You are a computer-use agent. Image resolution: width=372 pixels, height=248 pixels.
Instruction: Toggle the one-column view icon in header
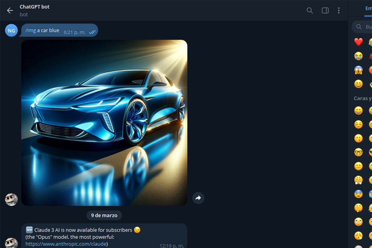[x=325, y=10]
